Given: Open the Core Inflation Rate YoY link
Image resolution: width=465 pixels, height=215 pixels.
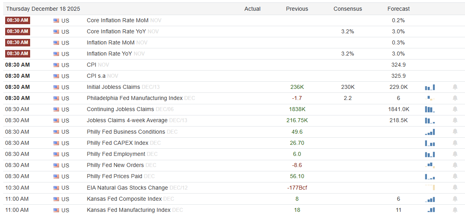Looking at the screenshot, I should click(x=116, y=31).
